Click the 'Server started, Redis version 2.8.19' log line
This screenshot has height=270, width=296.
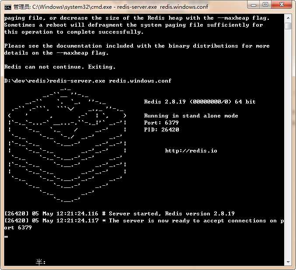tap(119, 214)
